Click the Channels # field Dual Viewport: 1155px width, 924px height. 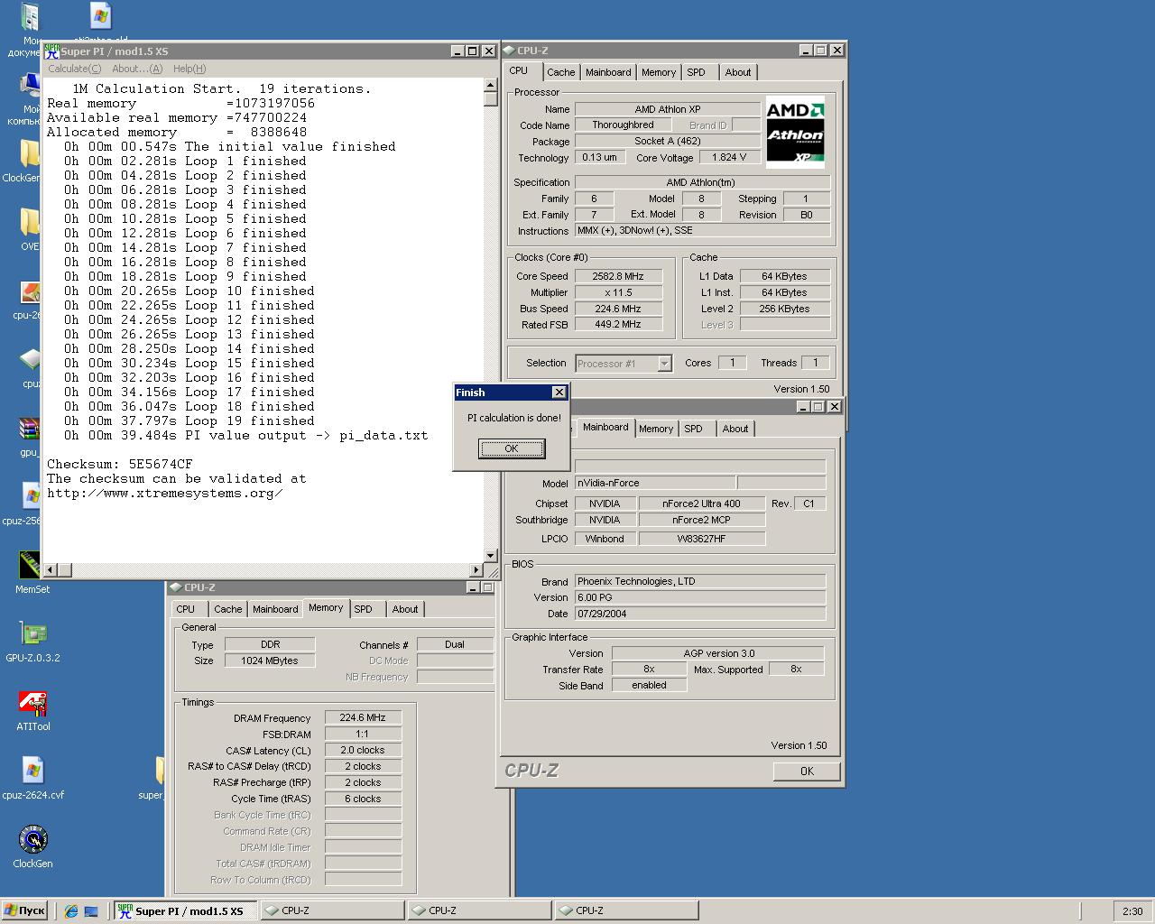pyautogui.click(x=455, y=644)
